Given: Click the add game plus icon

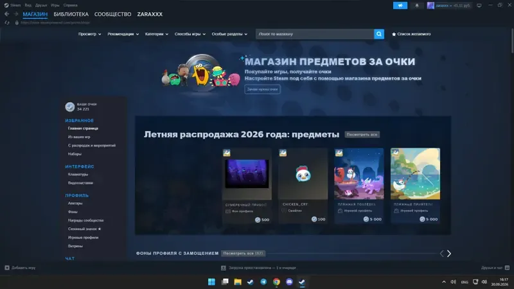Looking at the screenshot, I should pyautogui.click(x=7, y=268).
